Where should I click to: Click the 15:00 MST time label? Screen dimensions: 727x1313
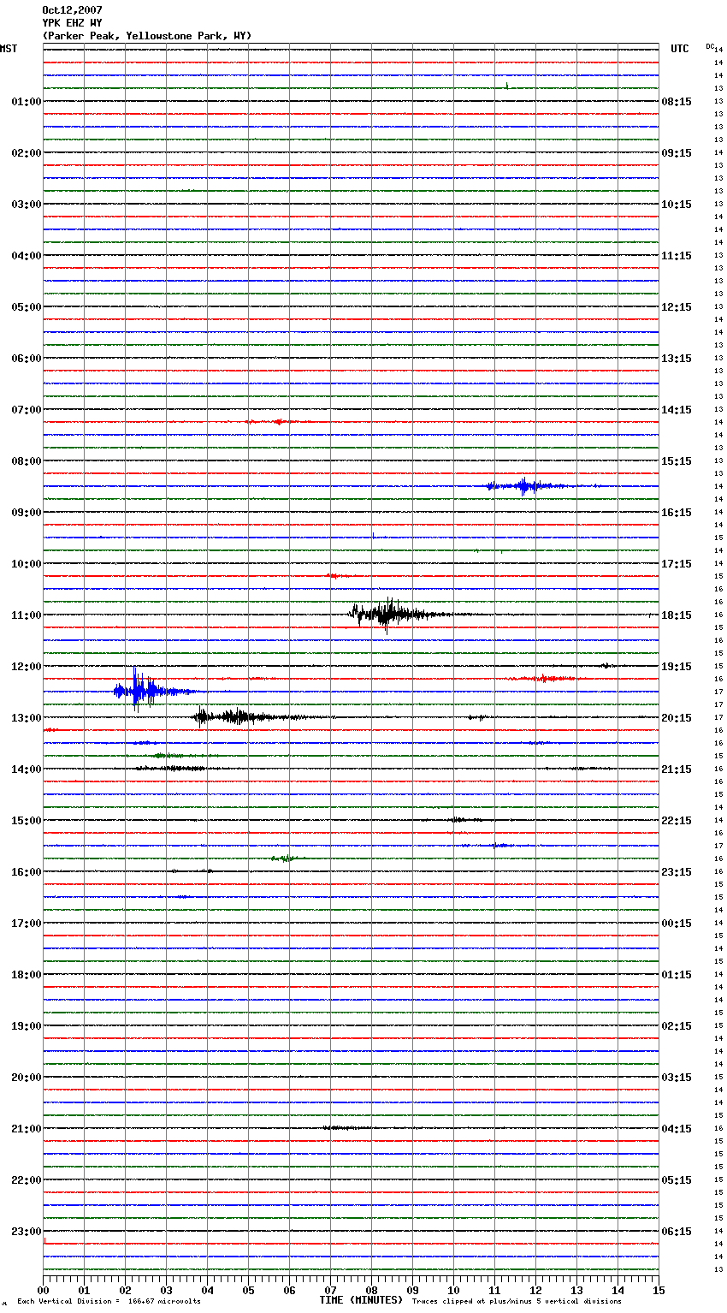[x=26, y=821]
